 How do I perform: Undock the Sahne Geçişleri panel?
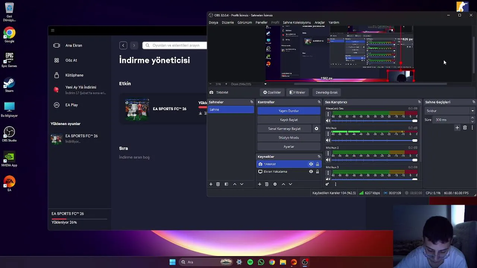tap(474, 102)
